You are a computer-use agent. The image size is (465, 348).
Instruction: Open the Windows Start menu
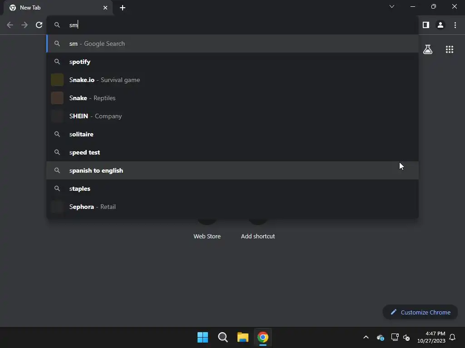click(x=203, y=337)
